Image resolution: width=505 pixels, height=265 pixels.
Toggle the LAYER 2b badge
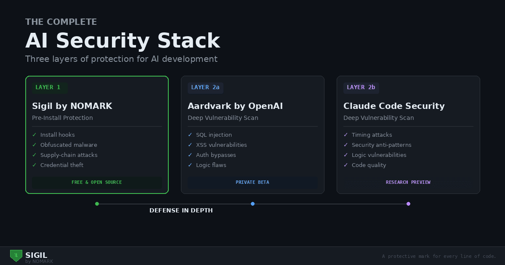361,87
